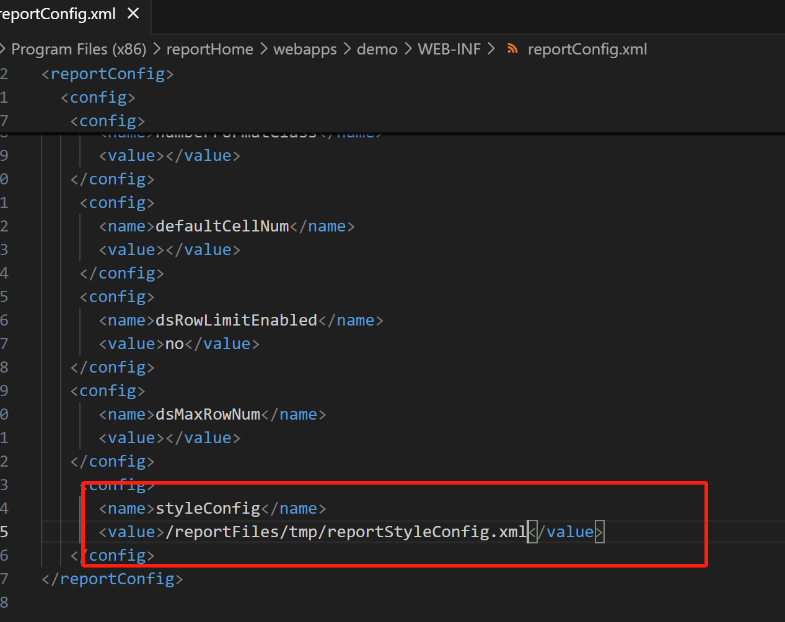Open the Program Files (x86) breadcrumb
The height and width of the screenshot is (622, 785).
pos(79,50)
